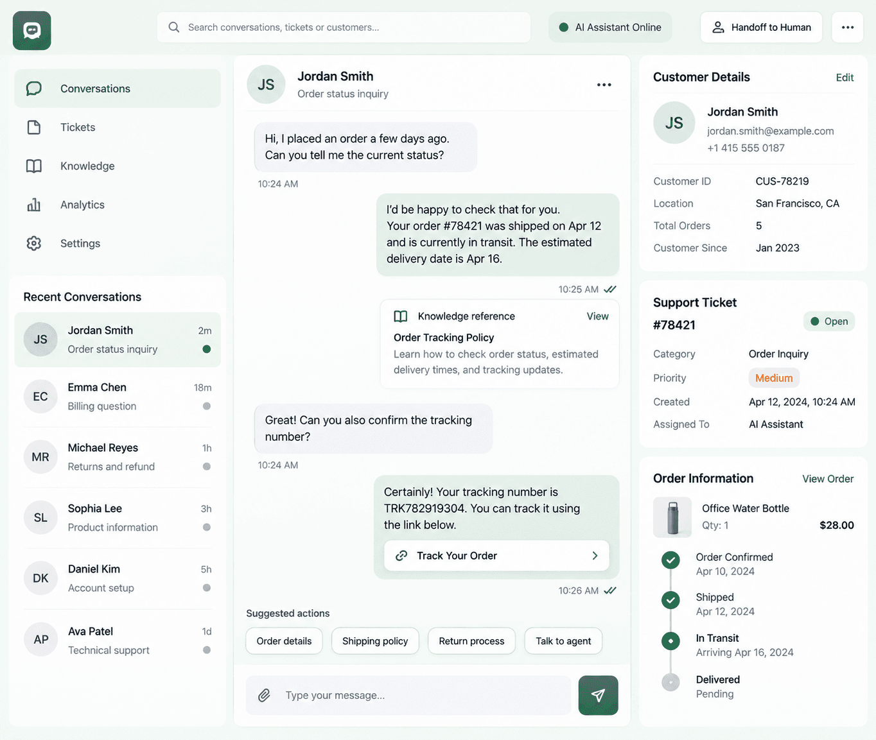
Task: Click the search magnifier icon
Action: 174,28
